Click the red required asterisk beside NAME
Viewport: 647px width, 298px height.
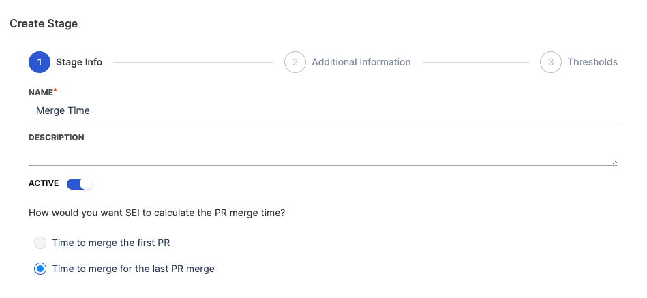55,90
